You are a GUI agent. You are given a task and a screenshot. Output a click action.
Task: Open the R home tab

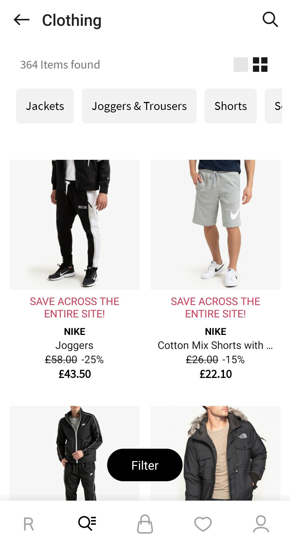click(29, 524)
